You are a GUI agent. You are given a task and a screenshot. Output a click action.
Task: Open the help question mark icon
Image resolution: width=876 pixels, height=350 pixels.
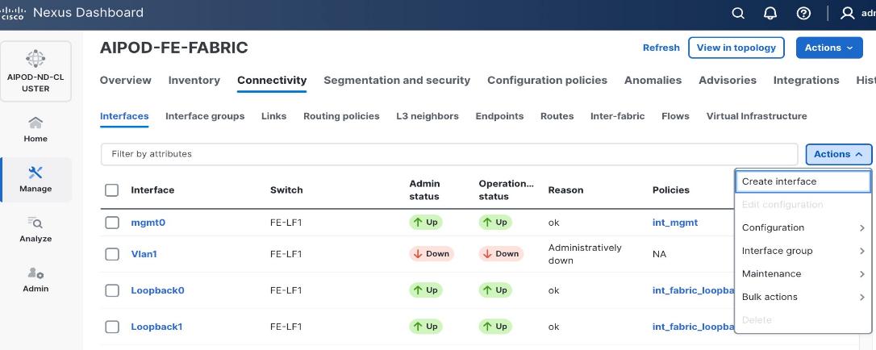pyautogui.click(x=803, y=13)
